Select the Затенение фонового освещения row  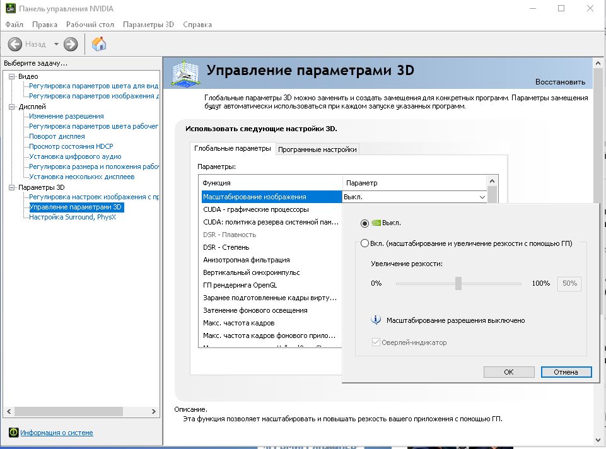pos(272,310)
